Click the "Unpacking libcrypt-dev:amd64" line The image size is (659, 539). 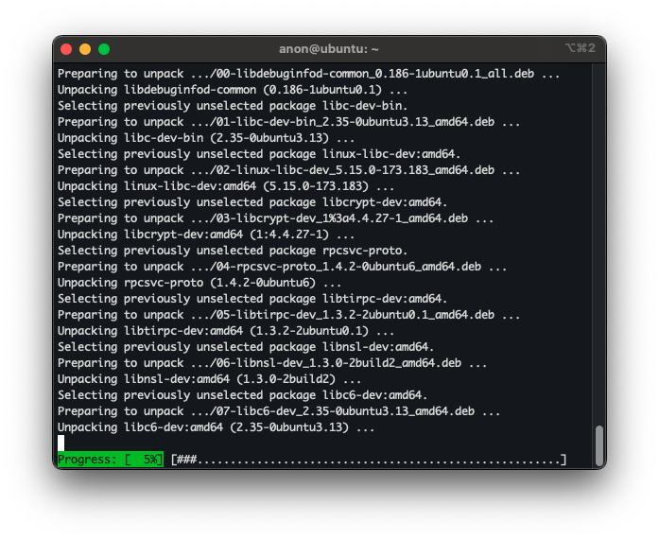(x=206, y=235)
